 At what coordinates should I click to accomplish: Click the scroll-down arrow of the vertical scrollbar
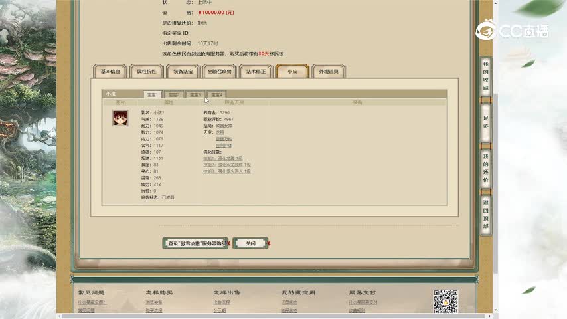(495, 310)
